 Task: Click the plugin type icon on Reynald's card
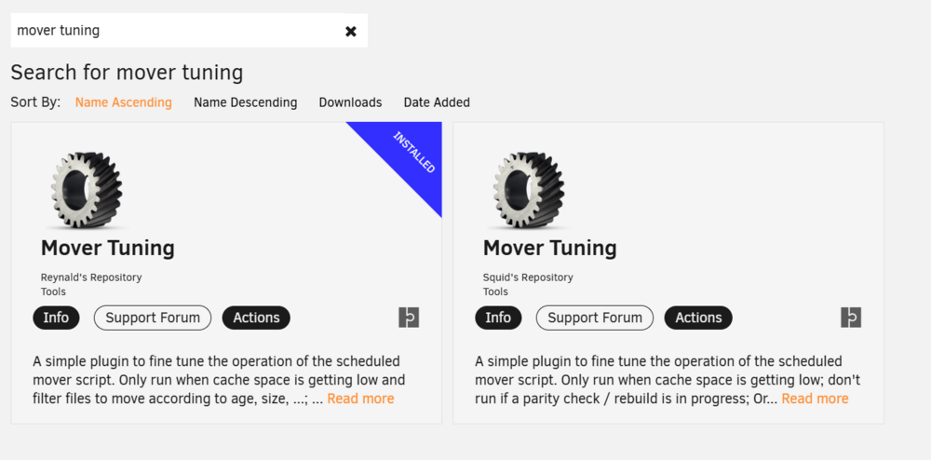409,318
